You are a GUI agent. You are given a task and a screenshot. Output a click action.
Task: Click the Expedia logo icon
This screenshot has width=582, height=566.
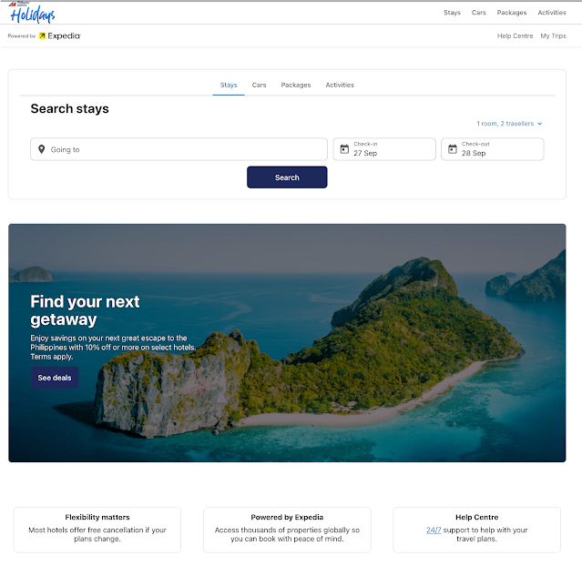[x=42, y=35]
